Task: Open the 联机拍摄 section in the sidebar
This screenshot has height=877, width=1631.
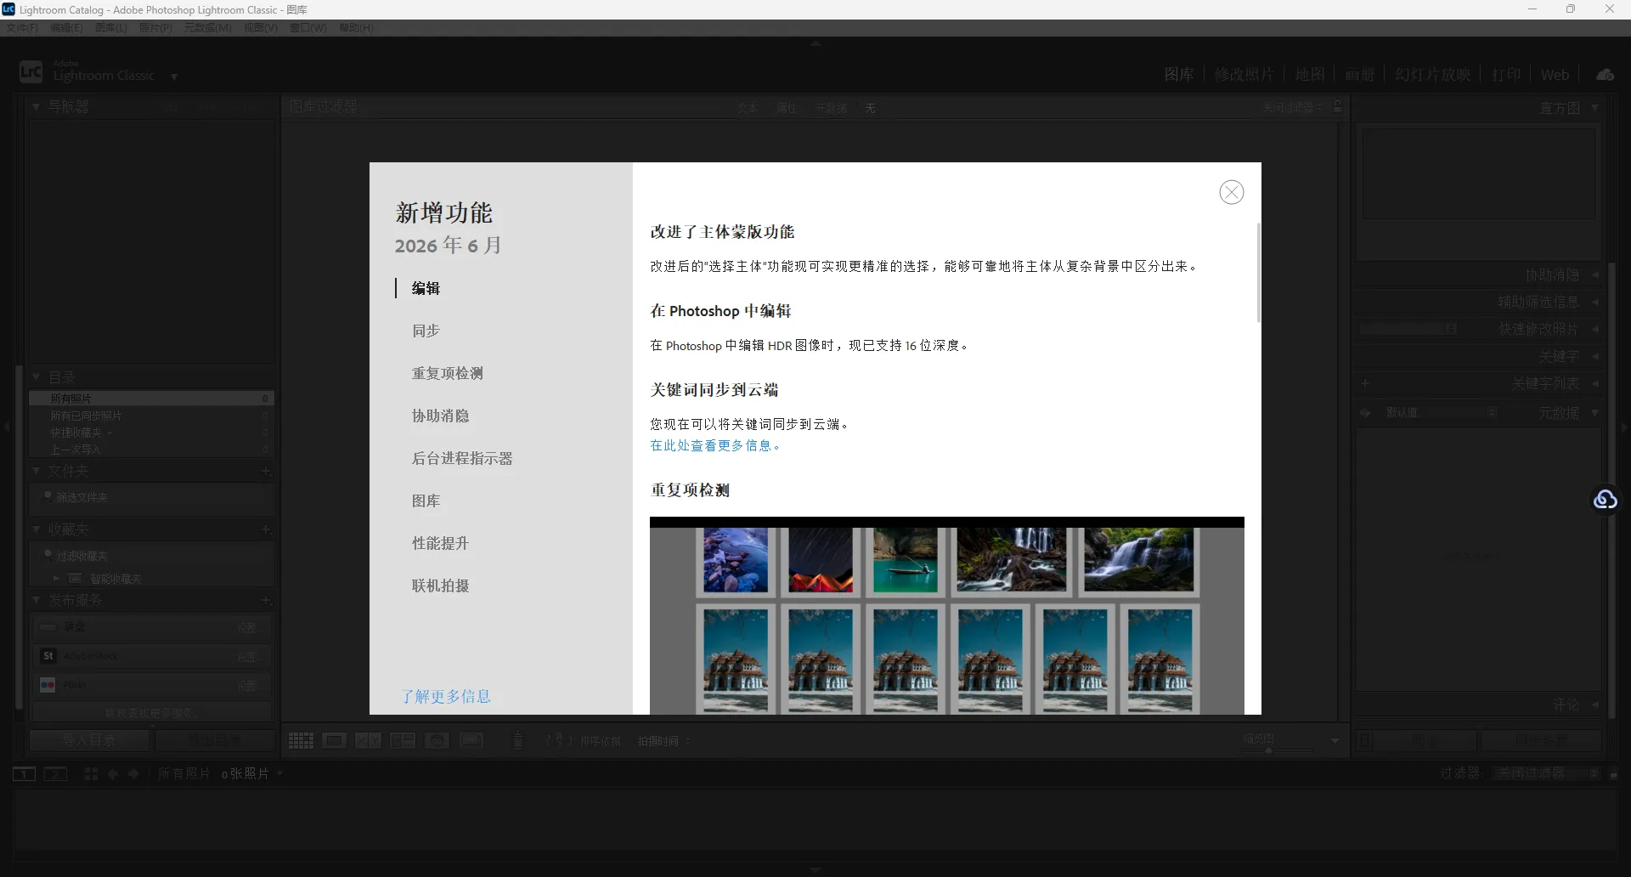Action: coord(440,586)
